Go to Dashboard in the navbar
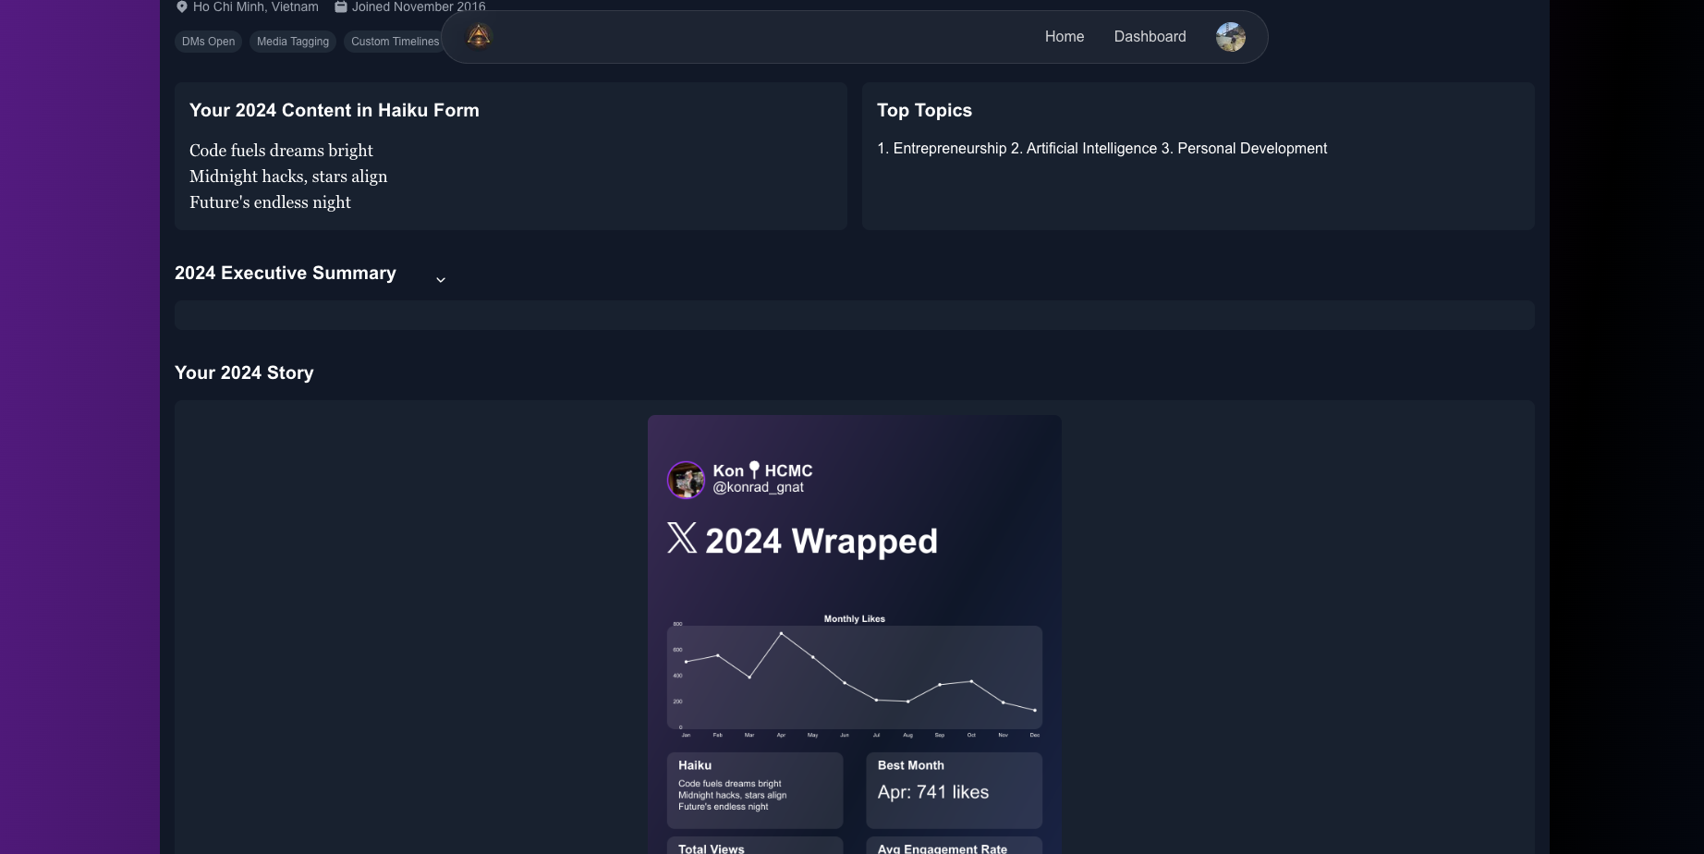This screenshot has height=854, width=1704. pos(1150,36)
